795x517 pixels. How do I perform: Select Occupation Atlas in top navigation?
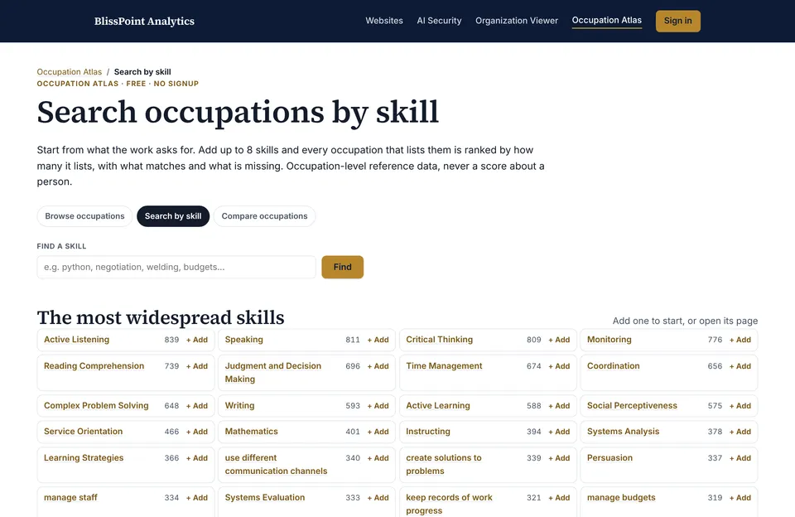[607, 20]
